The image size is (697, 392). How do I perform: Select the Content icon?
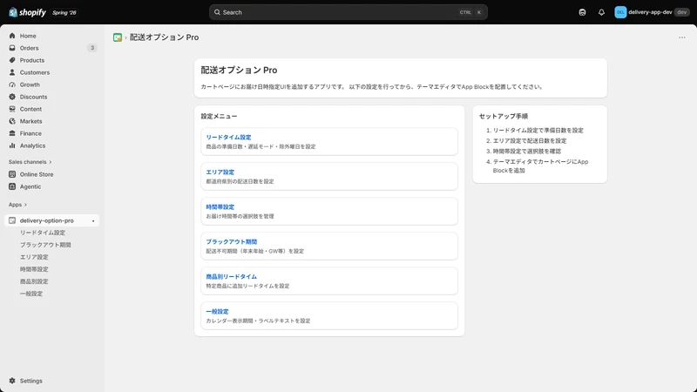(12, 109)
